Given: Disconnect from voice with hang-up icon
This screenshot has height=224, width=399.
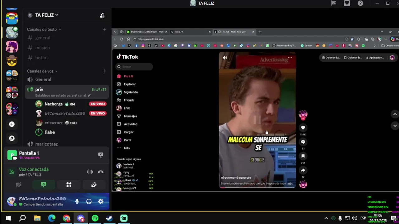Looking at the screenshot, I should [x=101, y=172].
